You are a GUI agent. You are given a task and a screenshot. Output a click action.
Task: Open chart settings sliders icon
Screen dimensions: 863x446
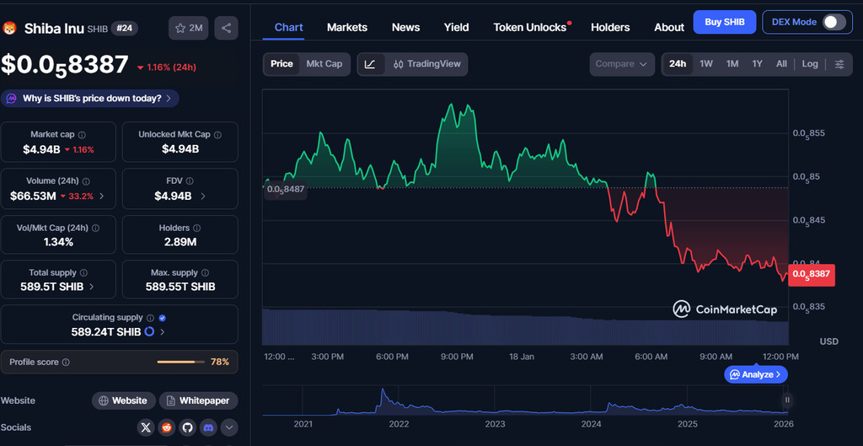coord(839,64)
